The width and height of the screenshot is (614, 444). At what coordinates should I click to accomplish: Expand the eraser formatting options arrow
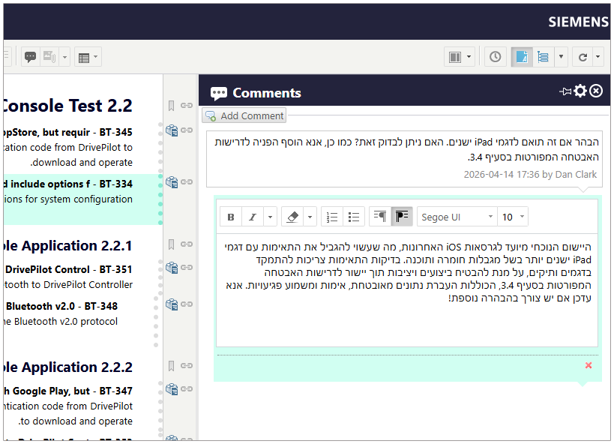pyautogui.click(x=310, y=217)
